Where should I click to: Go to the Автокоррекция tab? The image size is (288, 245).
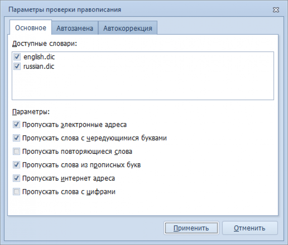[127, 28]
